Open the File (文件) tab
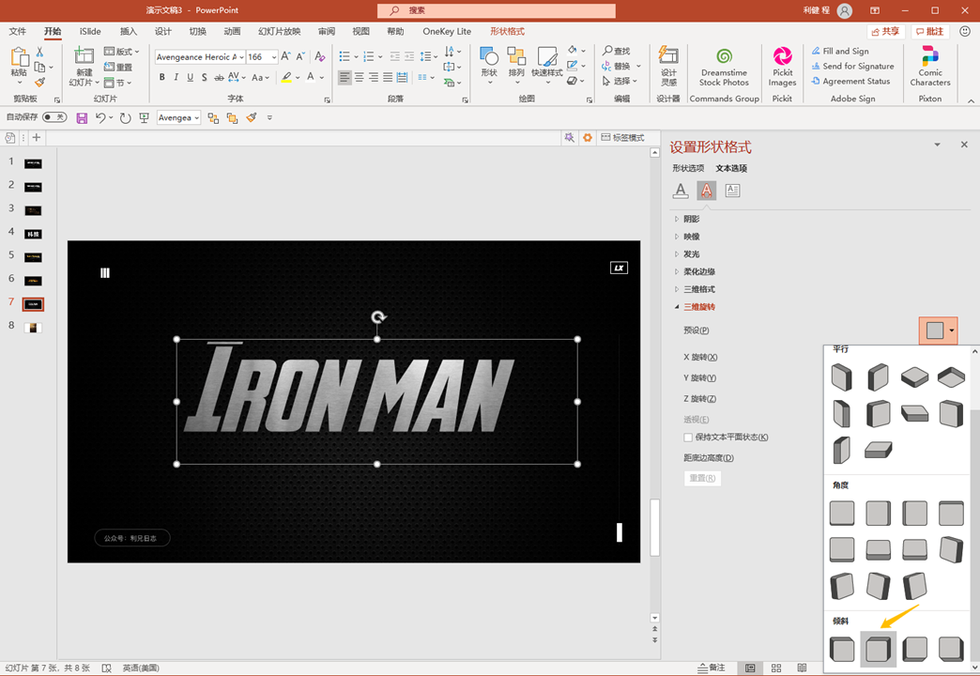Viewport: 980px width, 676px height. coord(18,31)
